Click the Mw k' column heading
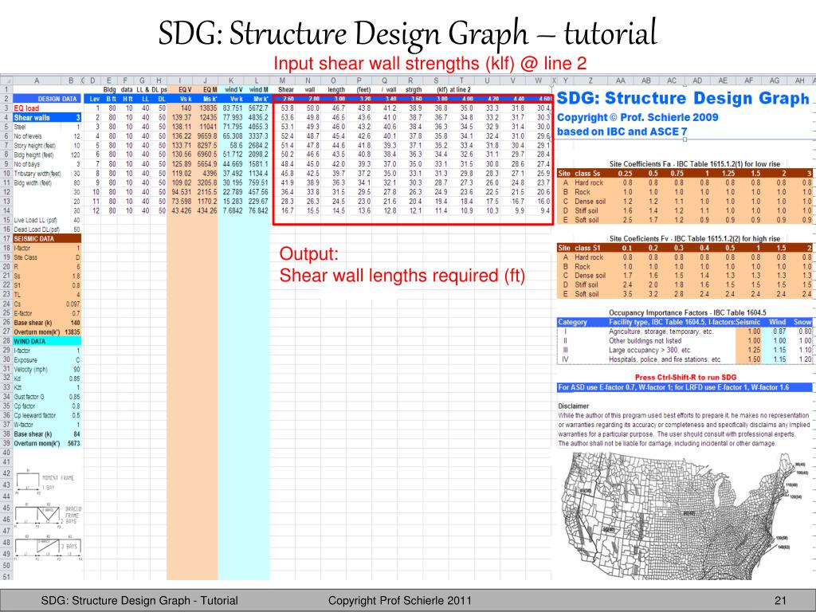This screenshot has height=612, width=816. click(x=261, y=99)
